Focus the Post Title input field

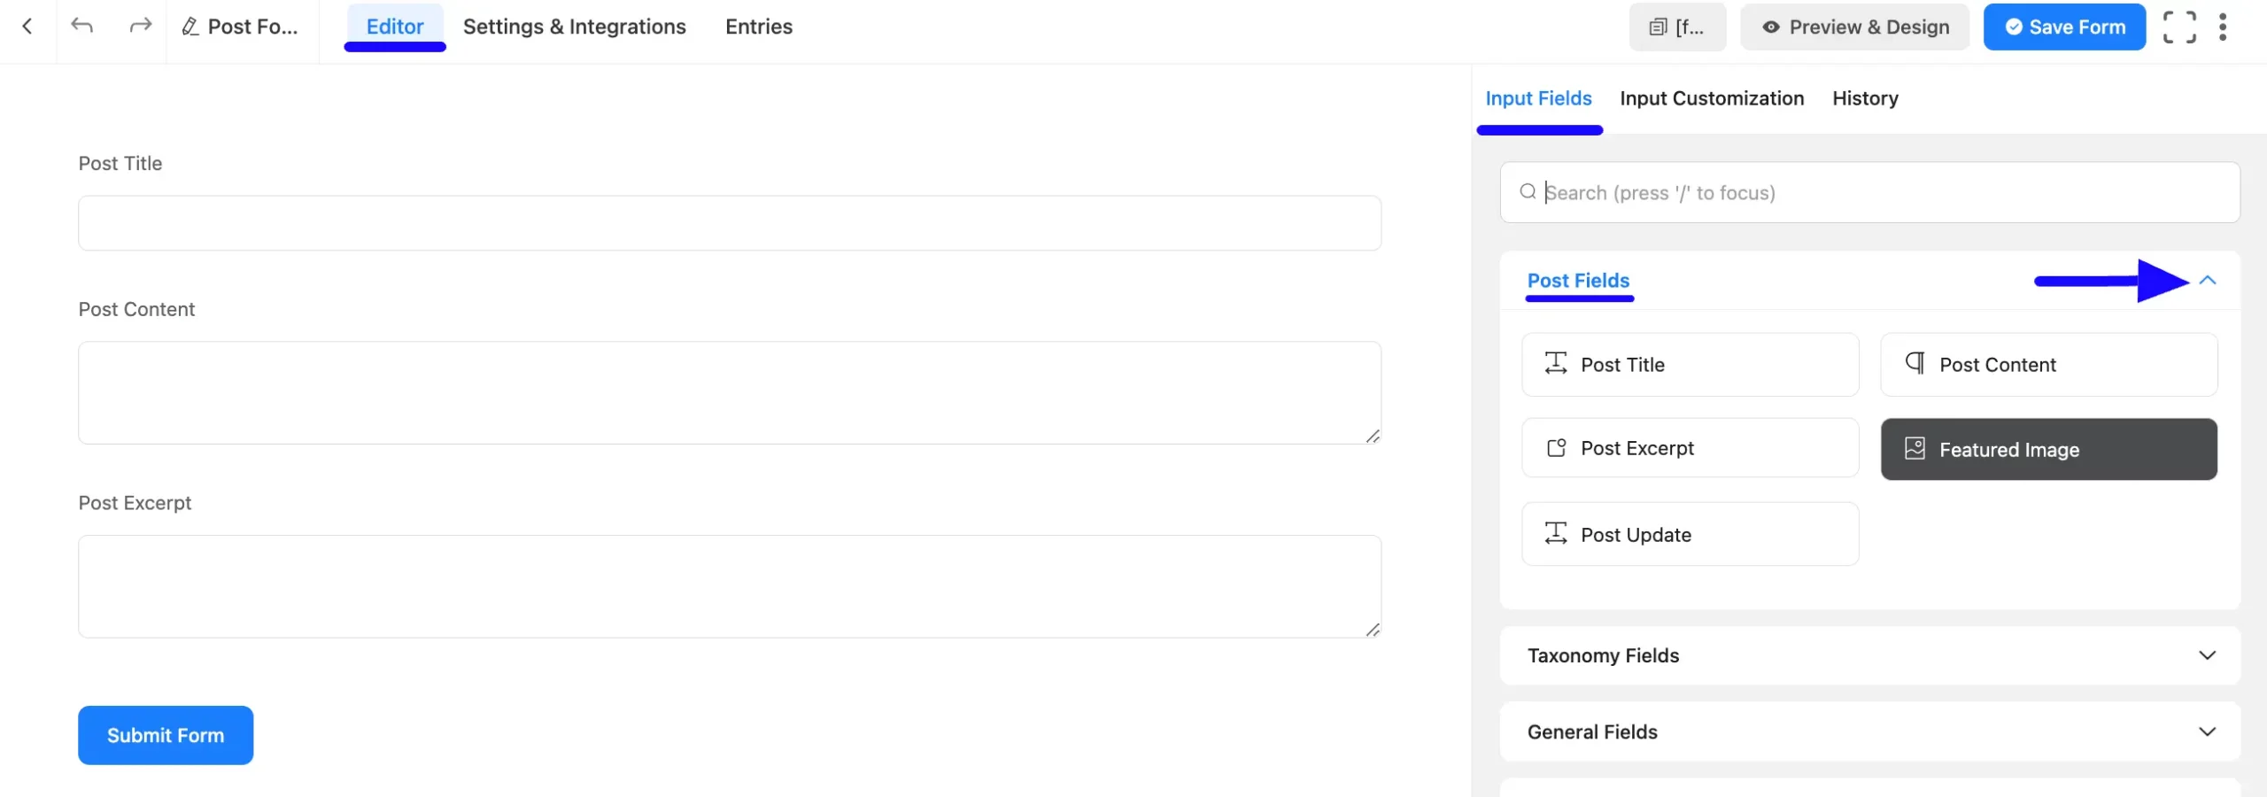tap(729, 223)
